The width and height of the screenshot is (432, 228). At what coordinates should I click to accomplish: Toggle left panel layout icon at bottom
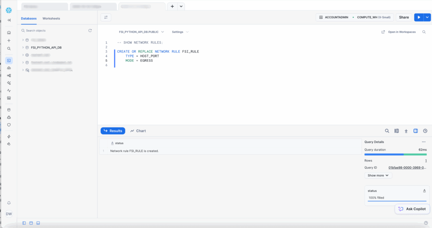[24, 223]
